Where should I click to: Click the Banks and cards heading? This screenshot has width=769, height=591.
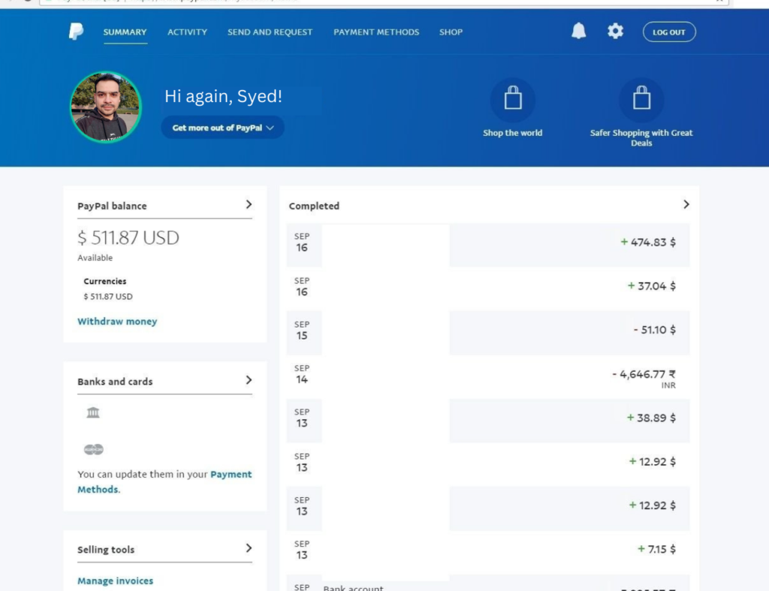tap(115, 381)
